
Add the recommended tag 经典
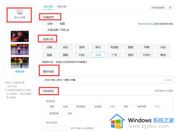(70, 113)
